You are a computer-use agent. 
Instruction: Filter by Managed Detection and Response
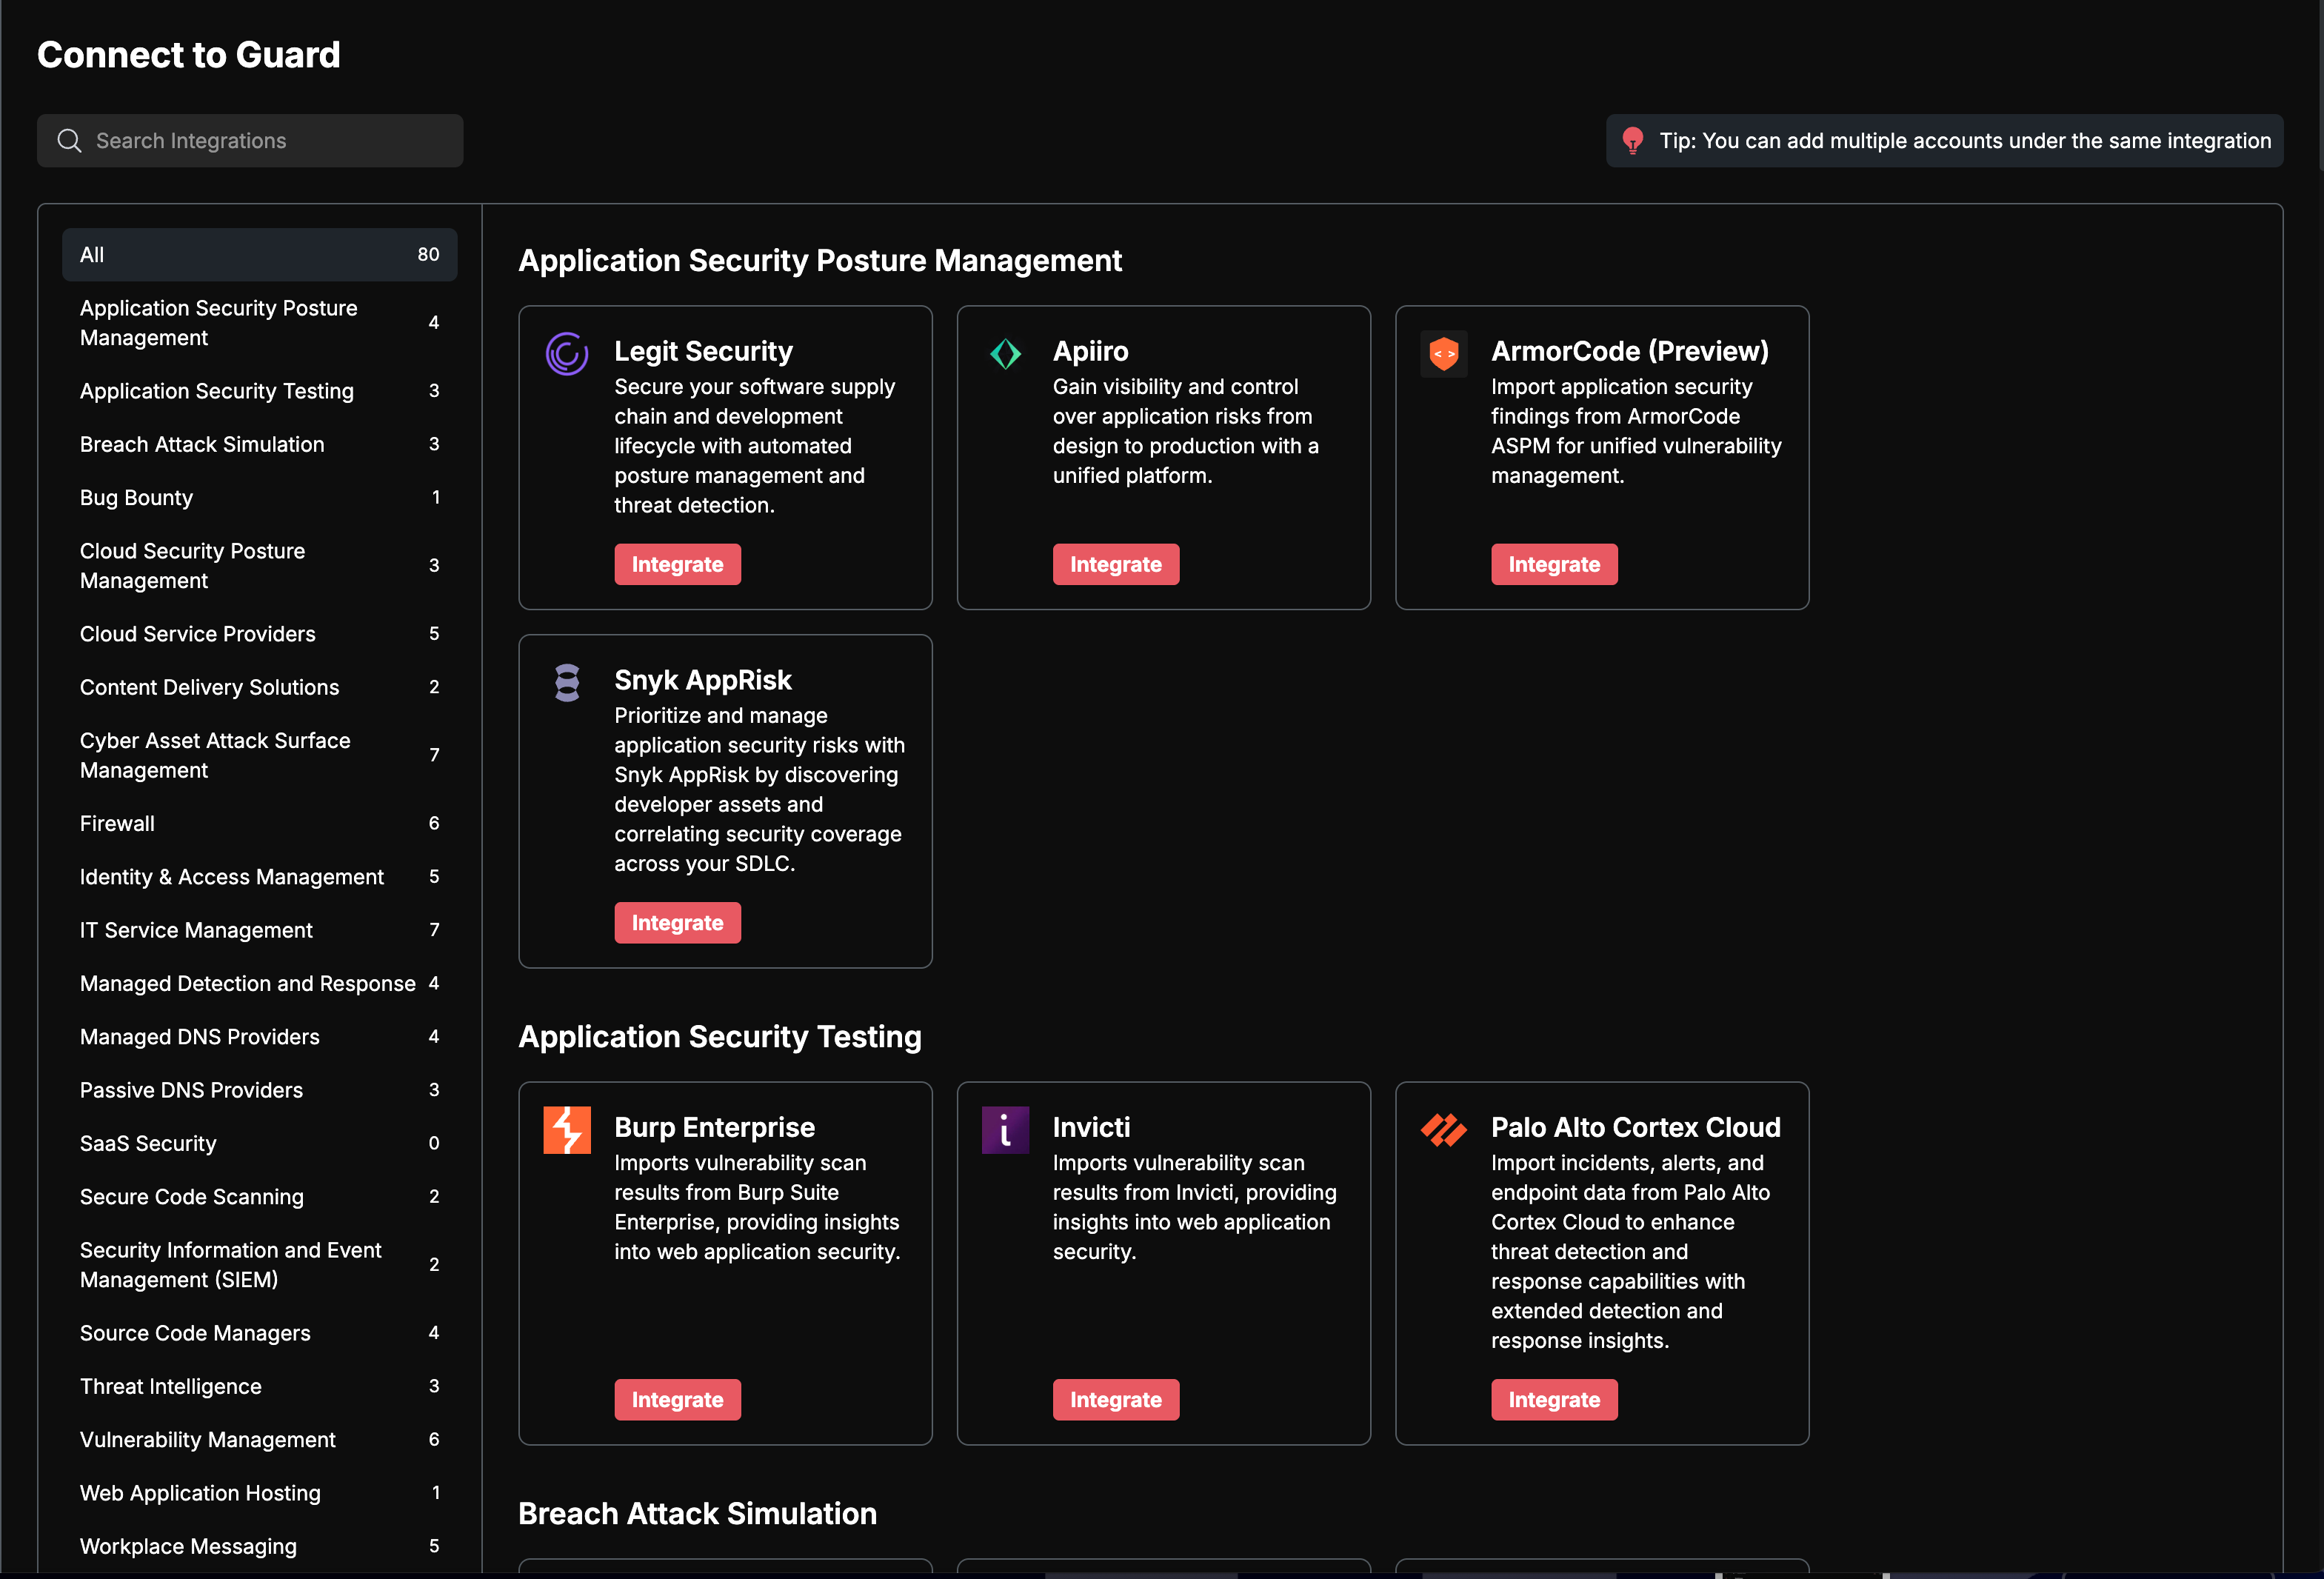click(x=259, y=983)
